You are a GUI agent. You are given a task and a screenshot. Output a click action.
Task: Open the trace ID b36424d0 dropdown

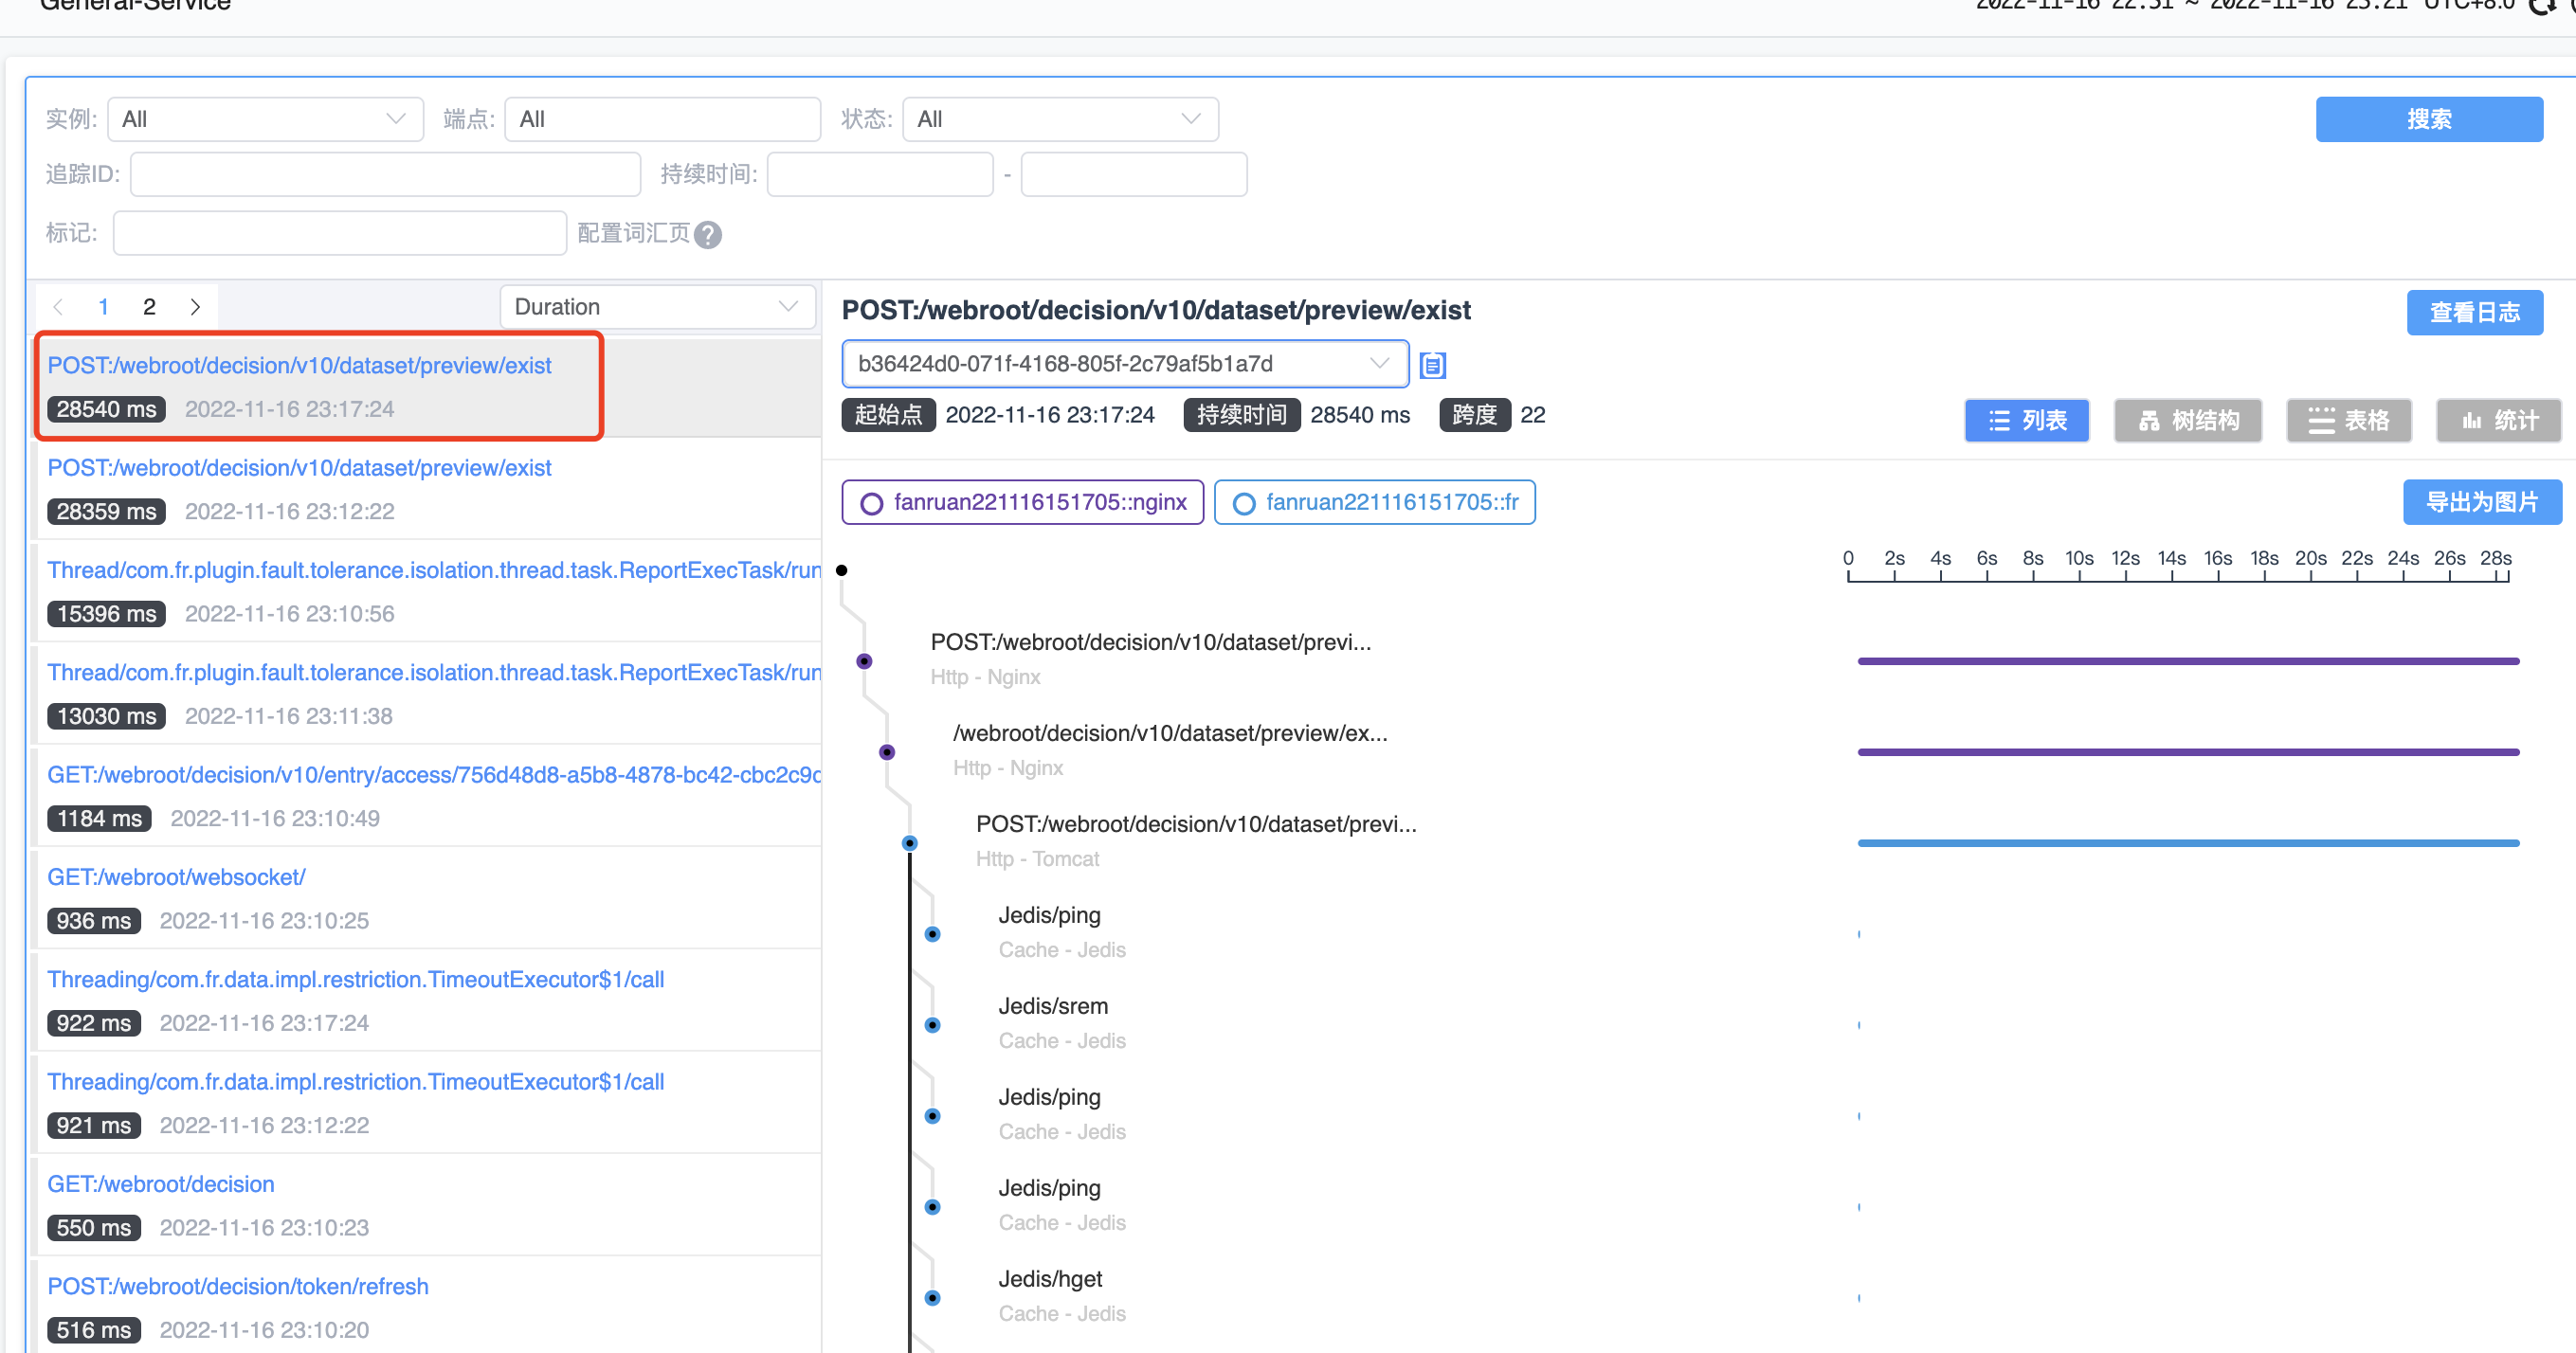coord(1124,363)
